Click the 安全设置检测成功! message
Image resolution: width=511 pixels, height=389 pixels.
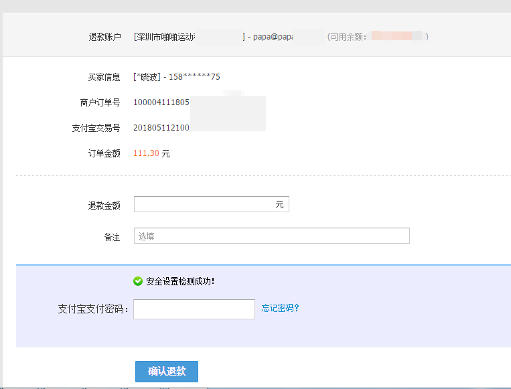(180, 281)
